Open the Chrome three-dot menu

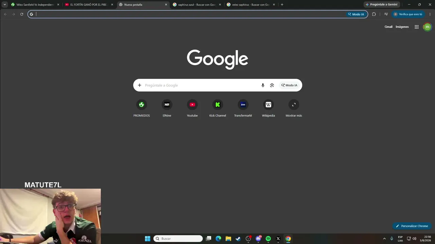430,14
